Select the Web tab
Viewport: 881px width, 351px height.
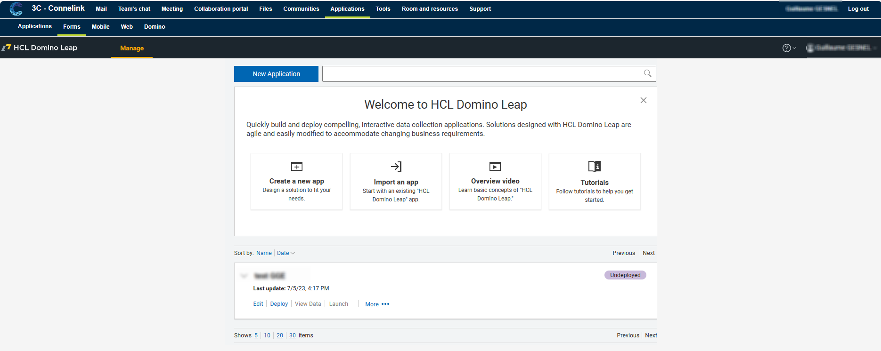click(x=127, y=27)
